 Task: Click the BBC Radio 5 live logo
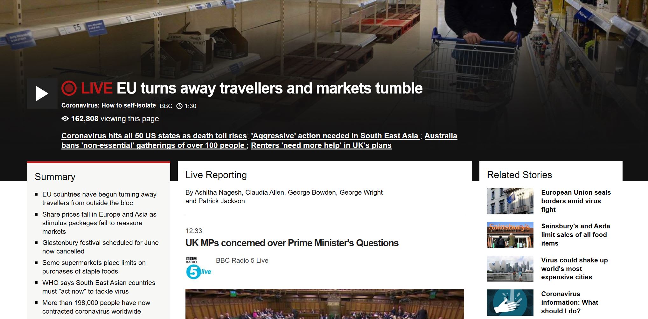[199, 268]
